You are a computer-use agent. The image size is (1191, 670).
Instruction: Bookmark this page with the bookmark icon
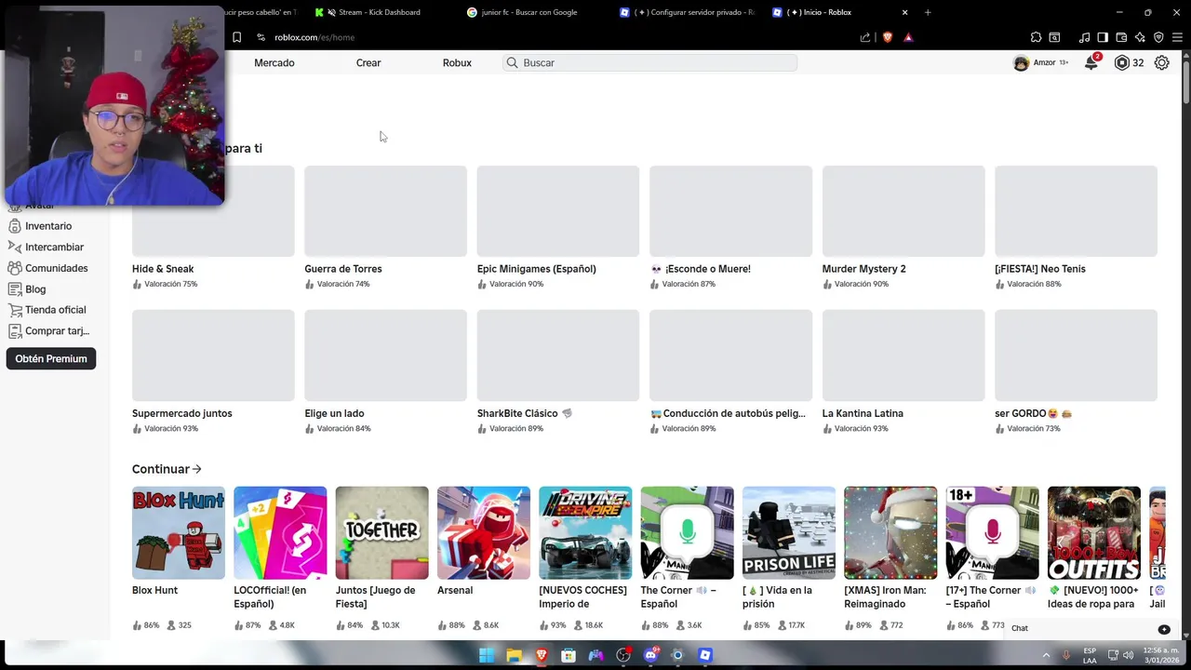(x=236, y=37)
